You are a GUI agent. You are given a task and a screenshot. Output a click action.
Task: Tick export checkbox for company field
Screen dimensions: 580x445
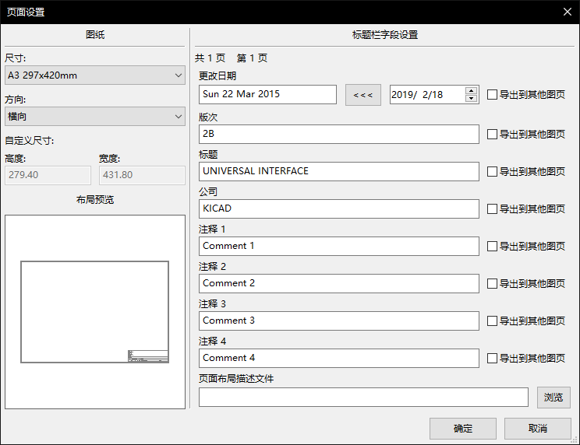point(492,208)
